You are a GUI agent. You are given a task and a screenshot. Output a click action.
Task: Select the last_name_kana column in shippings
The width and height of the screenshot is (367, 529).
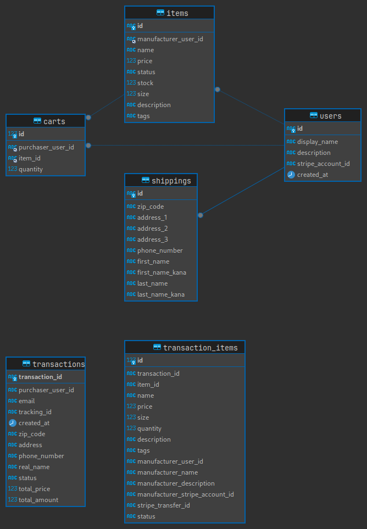(x=160, y=294)
